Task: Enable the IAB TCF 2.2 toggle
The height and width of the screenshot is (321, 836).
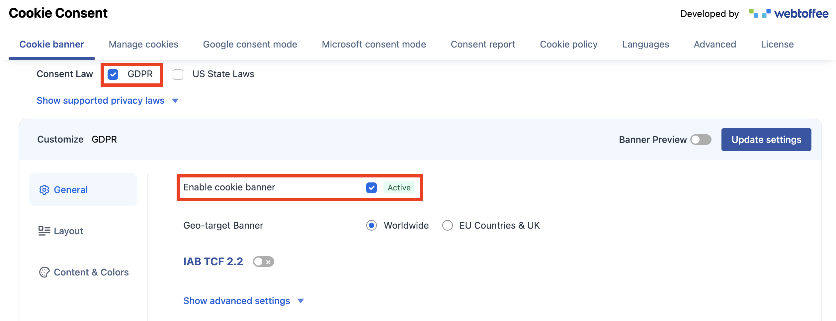Action: pyautogui.click(x=263, y=262)
